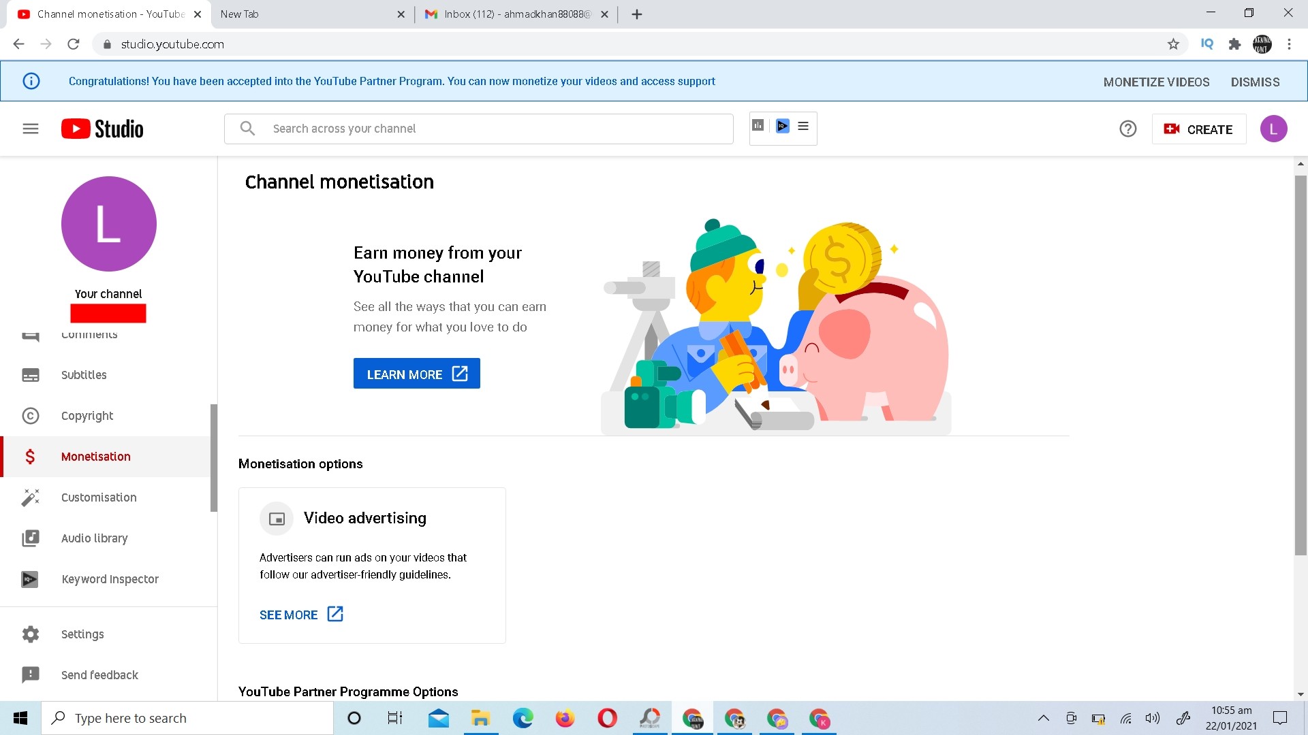Open the account avatar in the header

pyautogui.click(x=1273, y=129)
